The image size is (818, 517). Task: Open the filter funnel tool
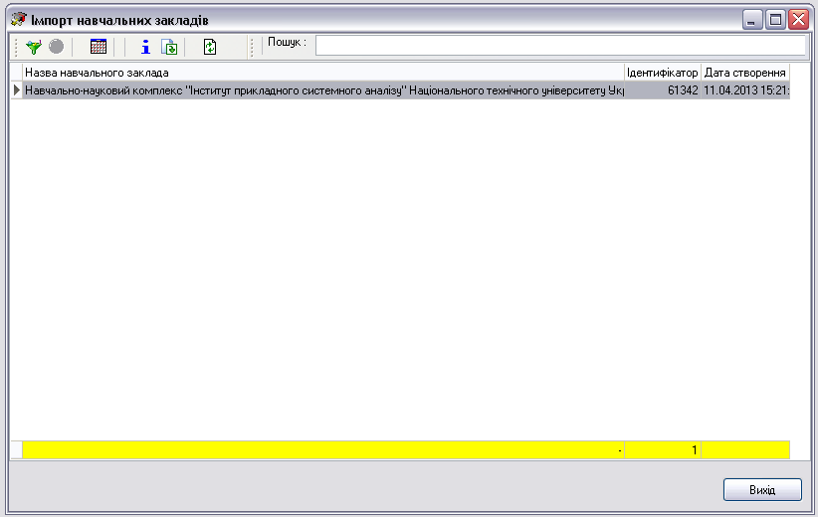click(34, 47)
